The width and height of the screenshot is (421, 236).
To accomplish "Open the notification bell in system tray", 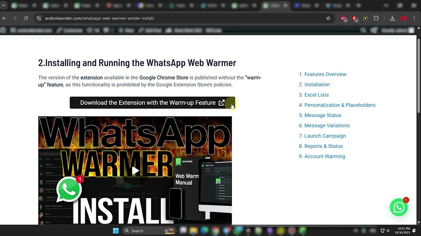I will tap(414, 231).
